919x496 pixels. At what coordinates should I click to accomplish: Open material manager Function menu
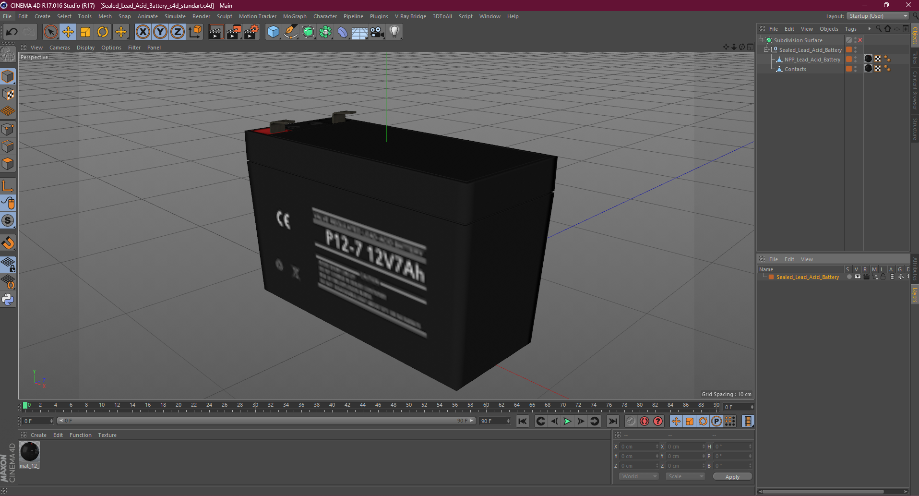[x=80, y=435]
